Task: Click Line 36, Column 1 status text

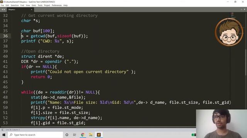Action: pos(13,130)
